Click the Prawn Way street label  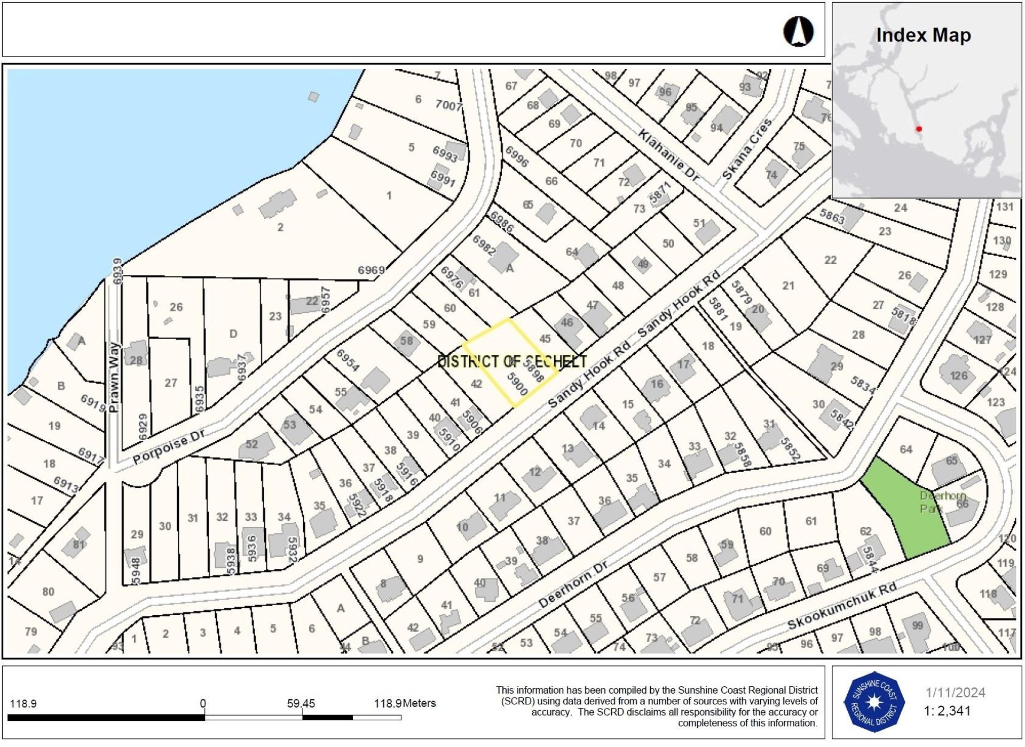pos(113,378)
